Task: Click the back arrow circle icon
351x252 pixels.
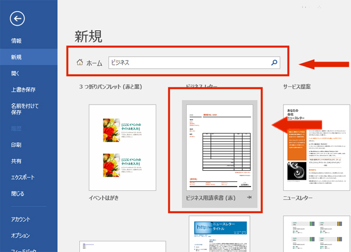Action: [17, 19]
